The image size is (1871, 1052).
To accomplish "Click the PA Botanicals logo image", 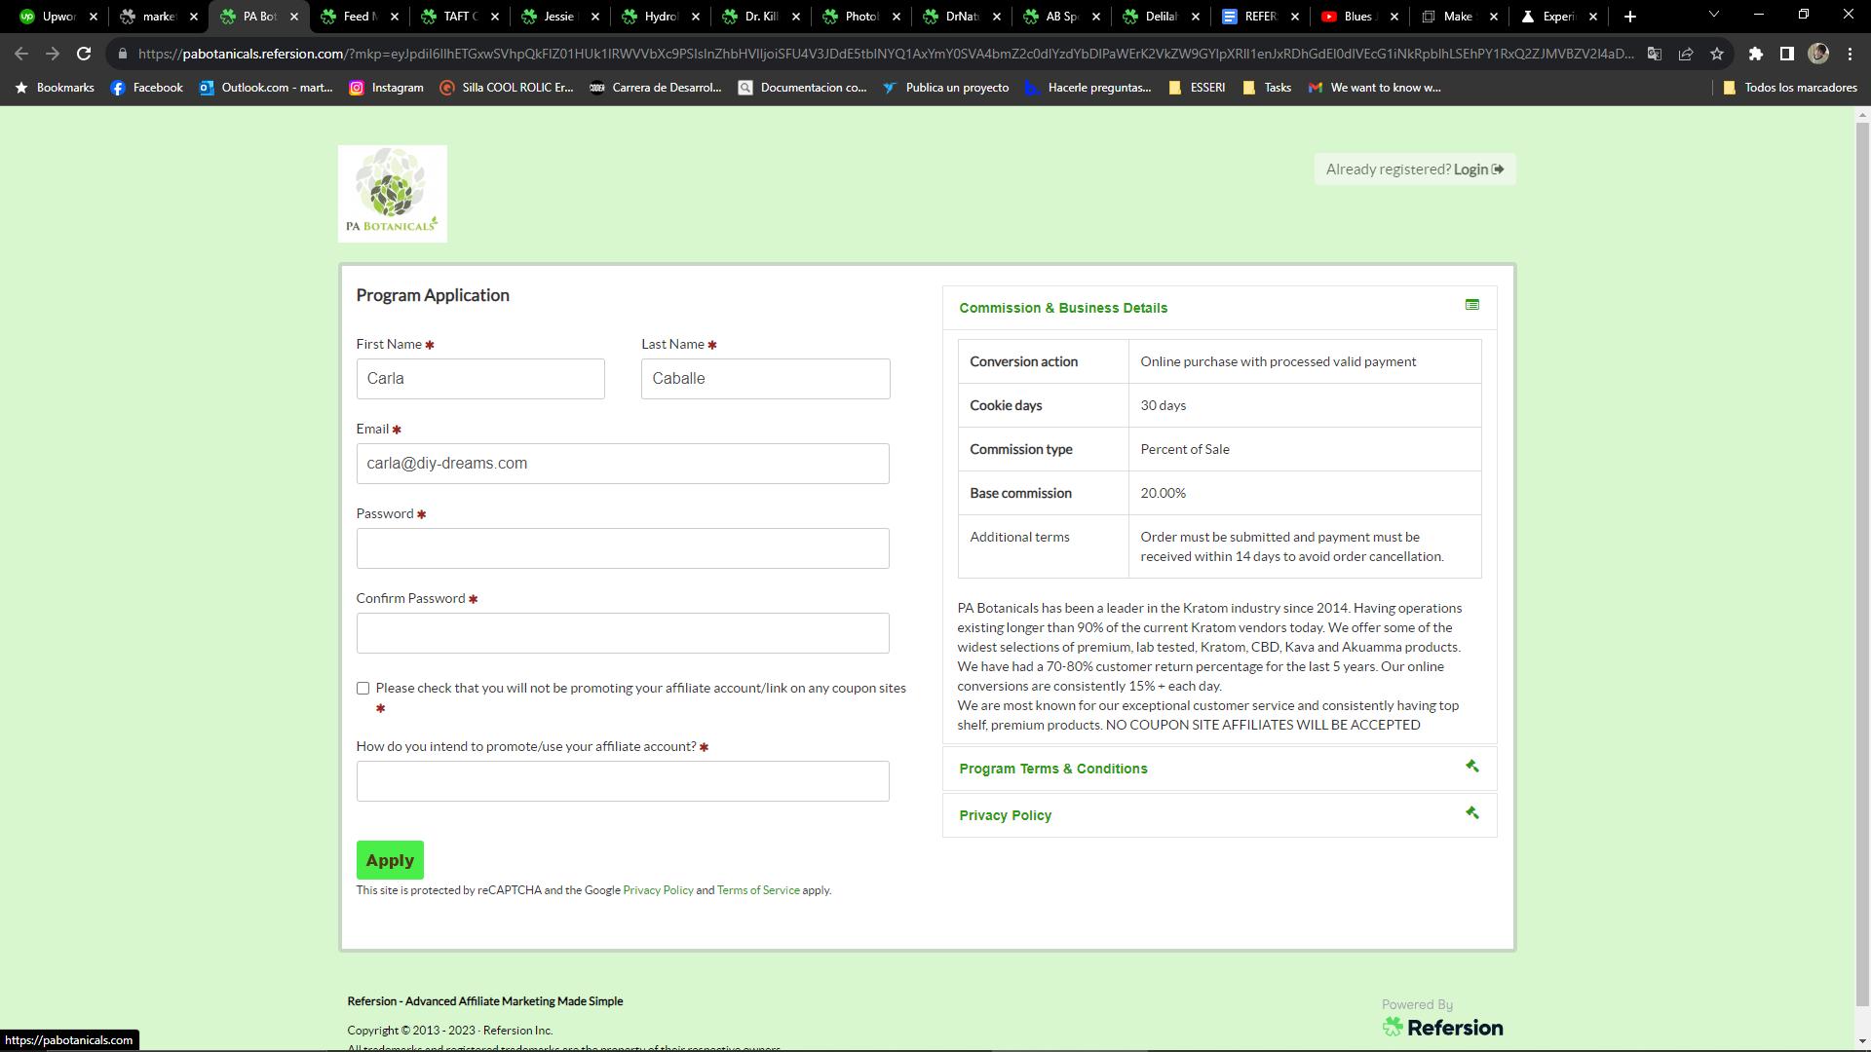I will (393, 194).
